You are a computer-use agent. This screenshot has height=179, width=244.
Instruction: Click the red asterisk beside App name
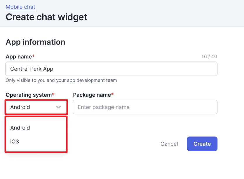pyautogui.click(x=33, y=56)
